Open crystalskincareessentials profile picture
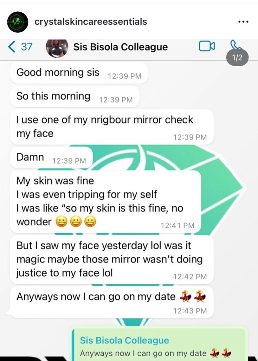This screenshot has height=361, width=258. (x=17, y=22)
